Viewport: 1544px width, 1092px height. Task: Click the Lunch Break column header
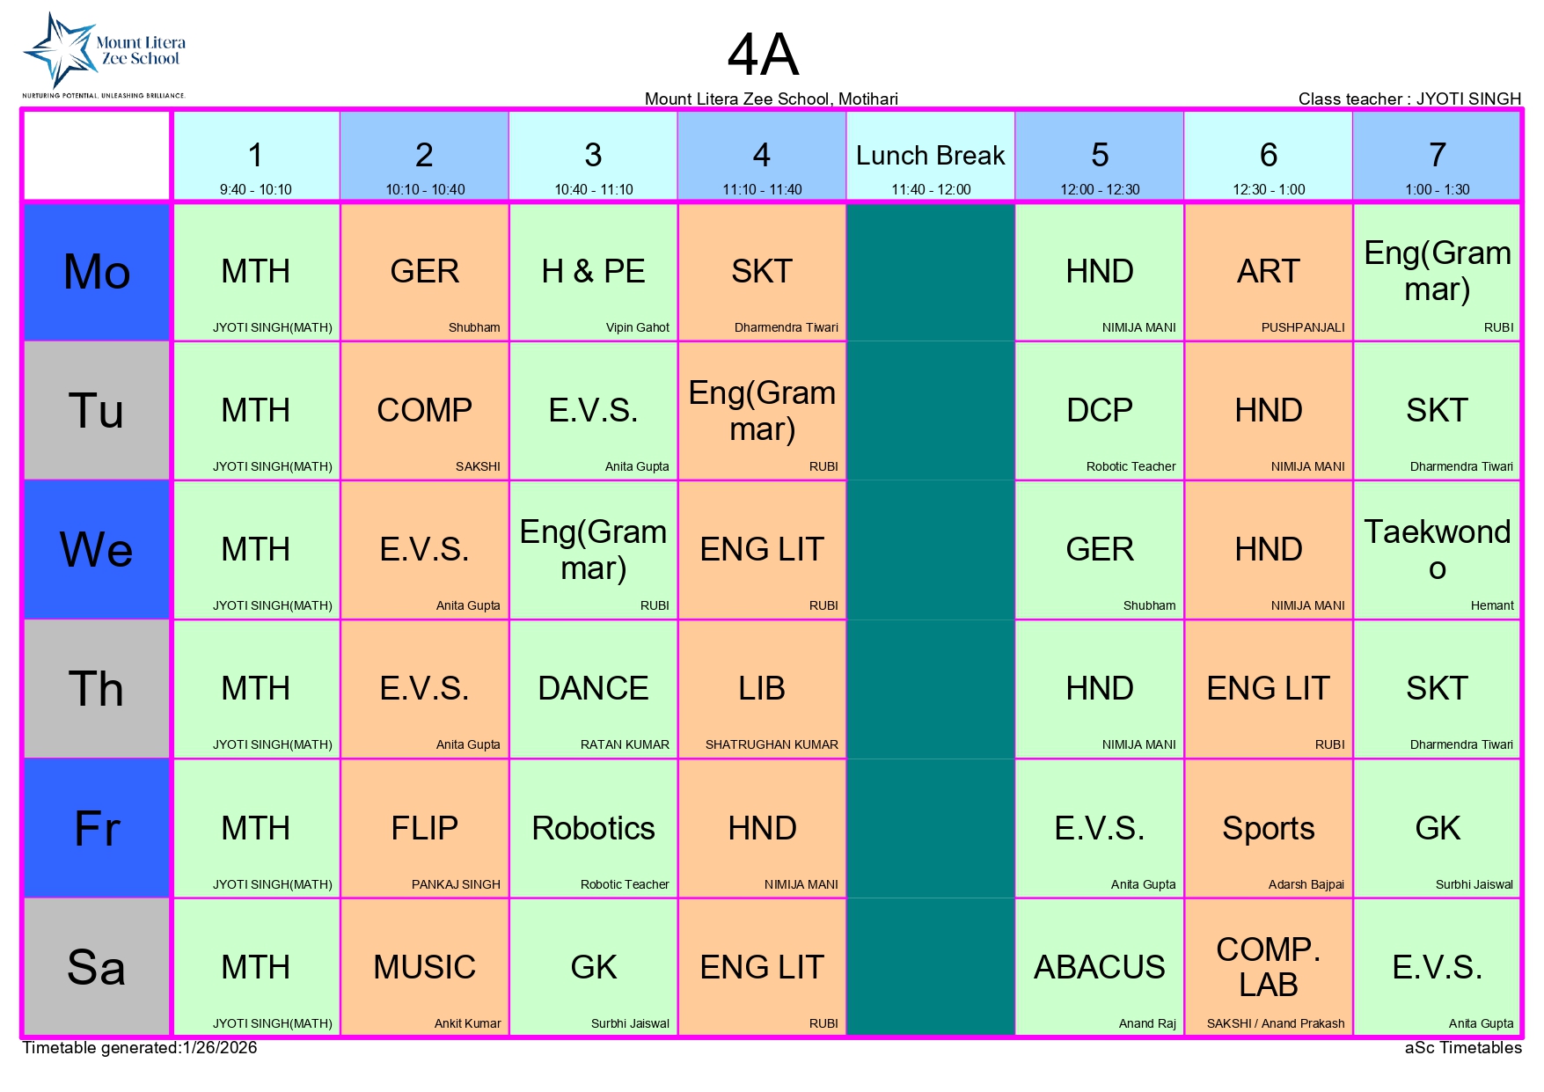(930, 157)
